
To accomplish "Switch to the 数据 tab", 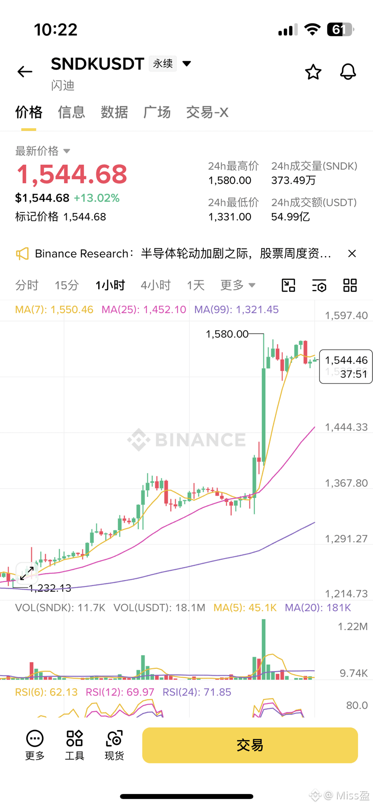I will pyautogui.click(x=114, y=112).
